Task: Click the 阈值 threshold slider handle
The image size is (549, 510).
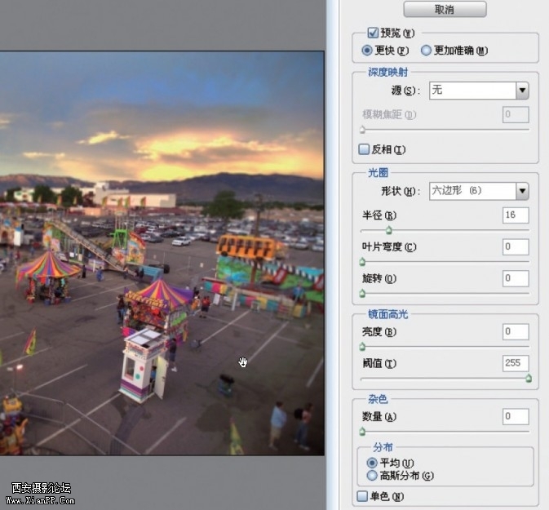Action: (x=529, y=379)
